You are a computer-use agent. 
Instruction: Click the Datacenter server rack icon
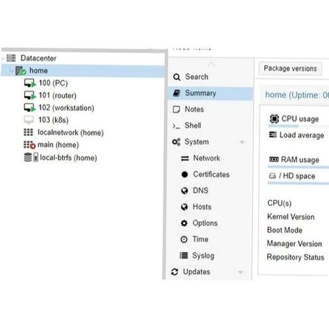[11, 58]
